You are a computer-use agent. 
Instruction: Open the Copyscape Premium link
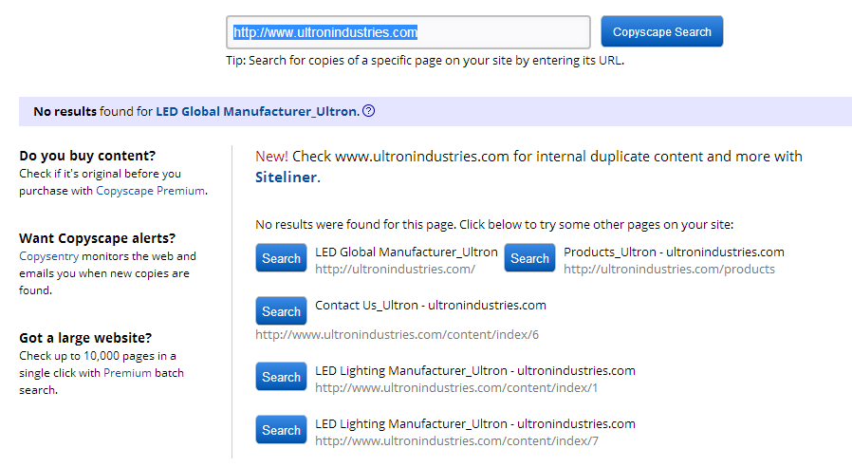click(151, 191)
